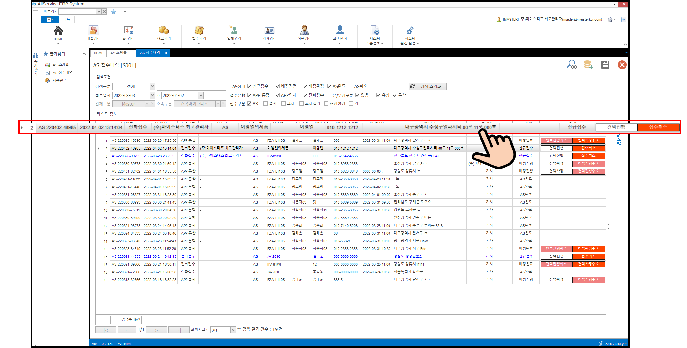Open the 페이지크기 20 dropdown
This screenshot has height=348, width=687.
[233, 330]
